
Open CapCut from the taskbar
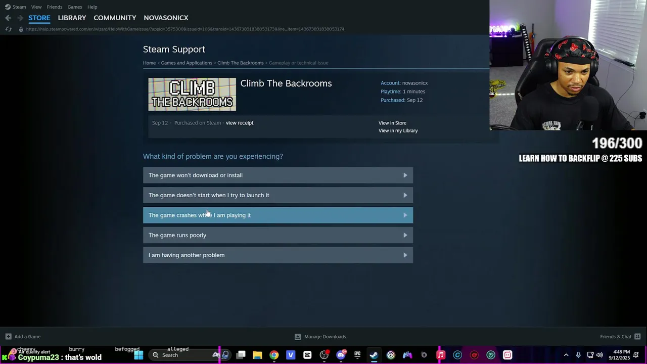click(x=307, y=355)
